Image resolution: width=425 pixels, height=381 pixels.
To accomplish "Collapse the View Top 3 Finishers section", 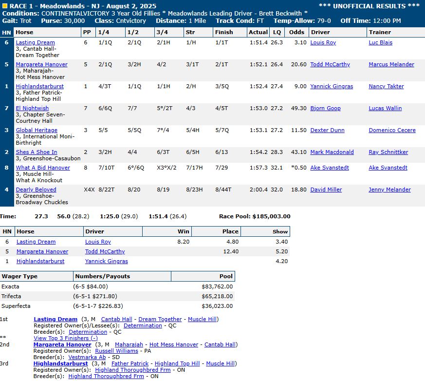I will pyautogui.click(x=65, y=338).
